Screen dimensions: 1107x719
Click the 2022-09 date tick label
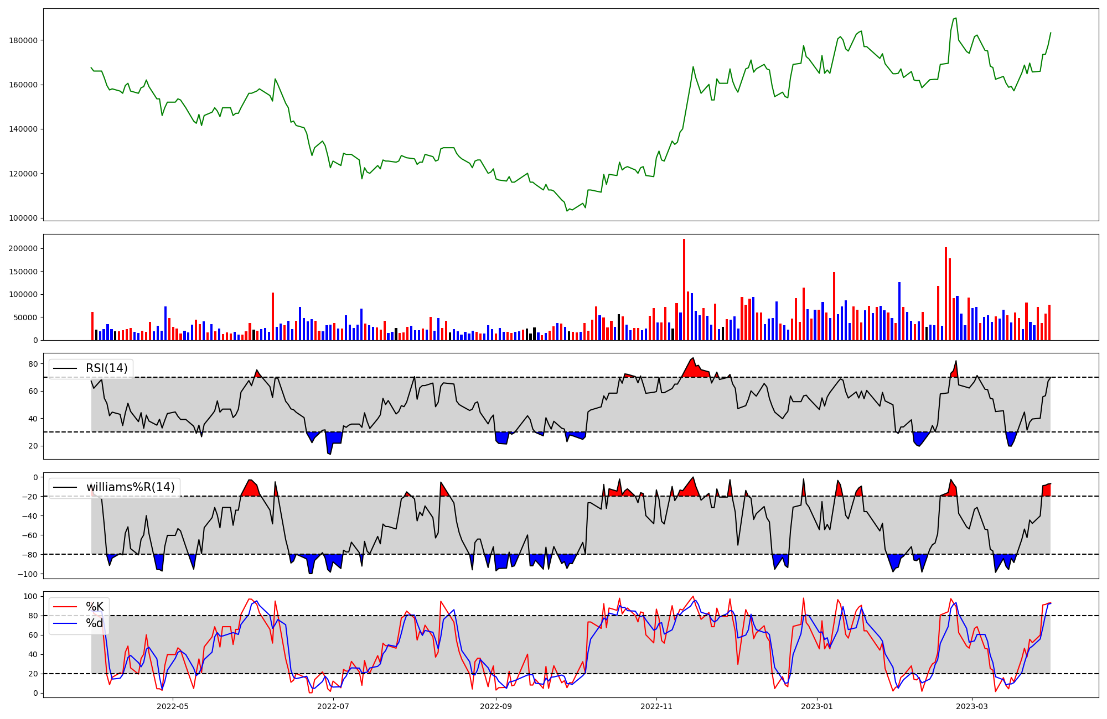496,706
